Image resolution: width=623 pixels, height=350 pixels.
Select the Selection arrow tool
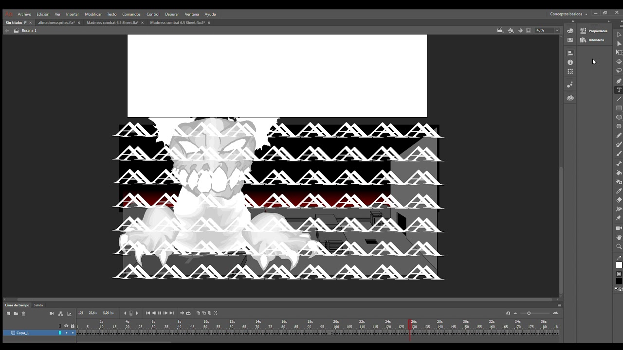pyautogui.click(x=619, y=35)
